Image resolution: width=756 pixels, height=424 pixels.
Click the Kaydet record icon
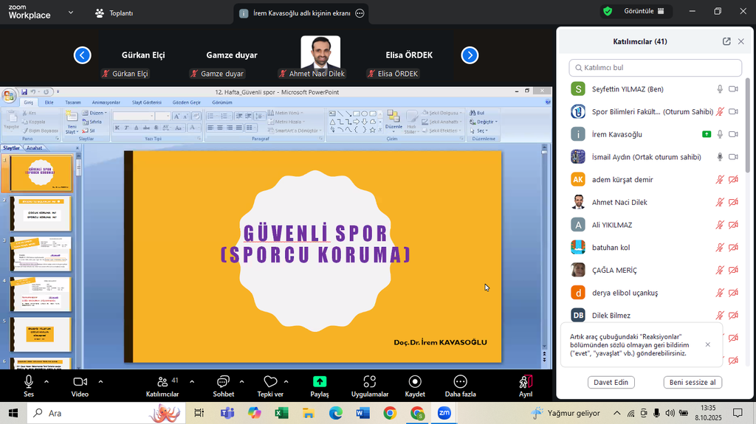tap(415, 382)
